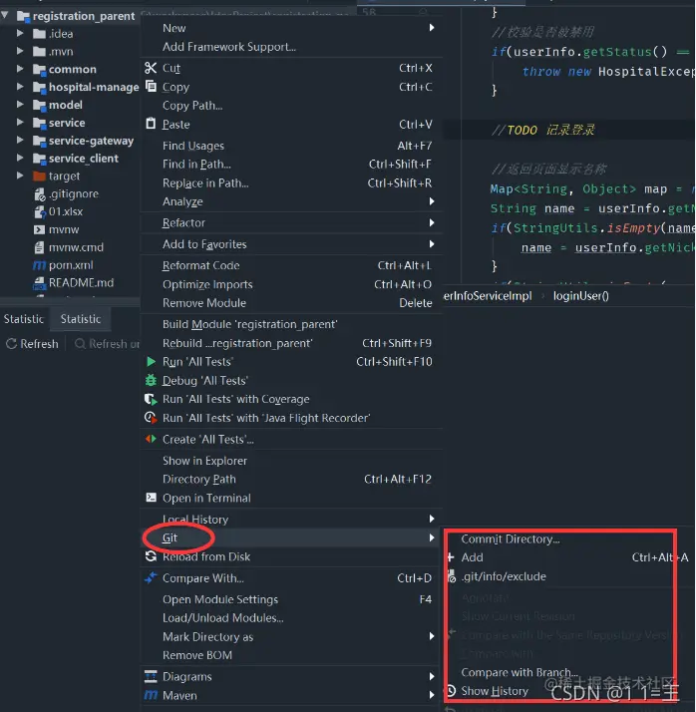Click the Run with Coverage icon
Screen dimensions: 696x712
point(151,399)
